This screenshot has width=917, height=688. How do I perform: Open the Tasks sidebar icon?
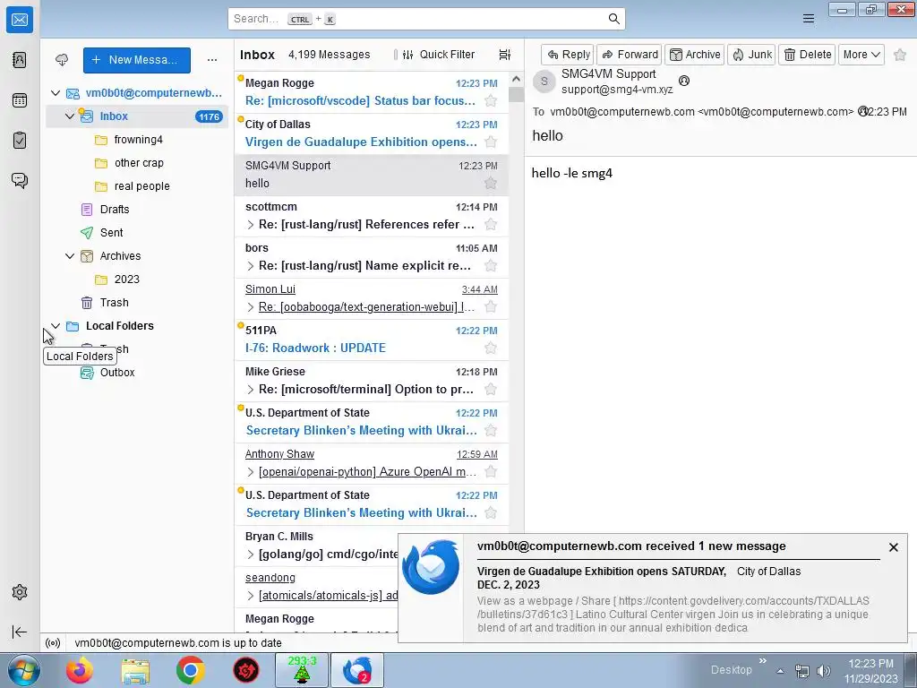coord(20,141)
